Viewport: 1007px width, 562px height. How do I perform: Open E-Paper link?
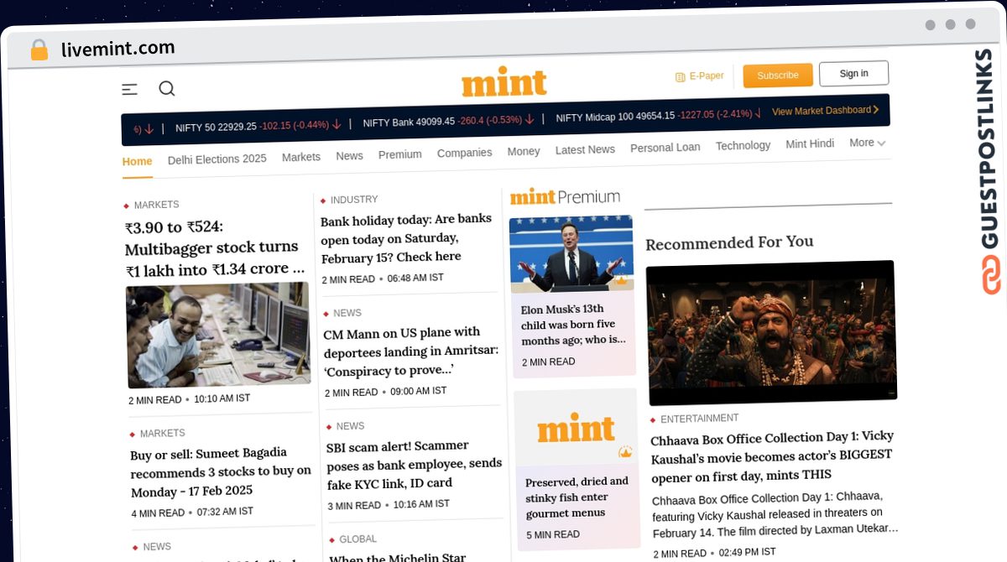pos(706,76)
